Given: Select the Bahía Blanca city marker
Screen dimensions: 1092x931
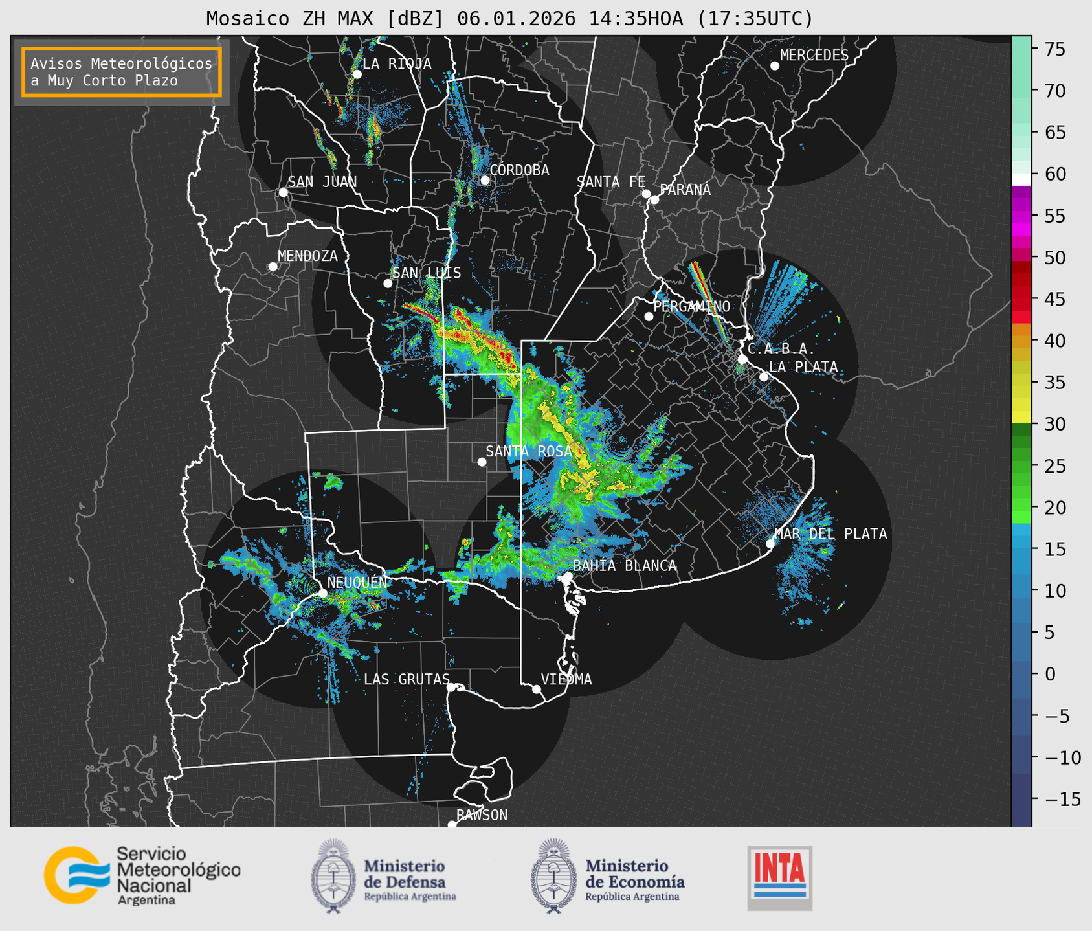Looking at the screenshot, I should [568, 576].
